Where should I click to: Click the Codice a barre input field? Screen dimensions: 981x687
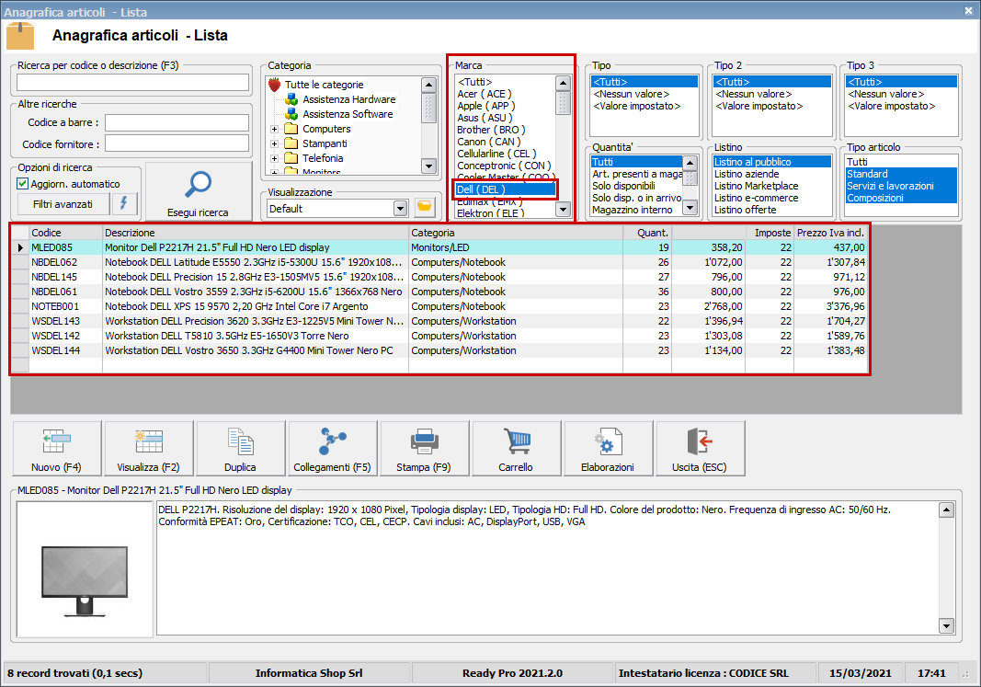click(x=177, y=122)
